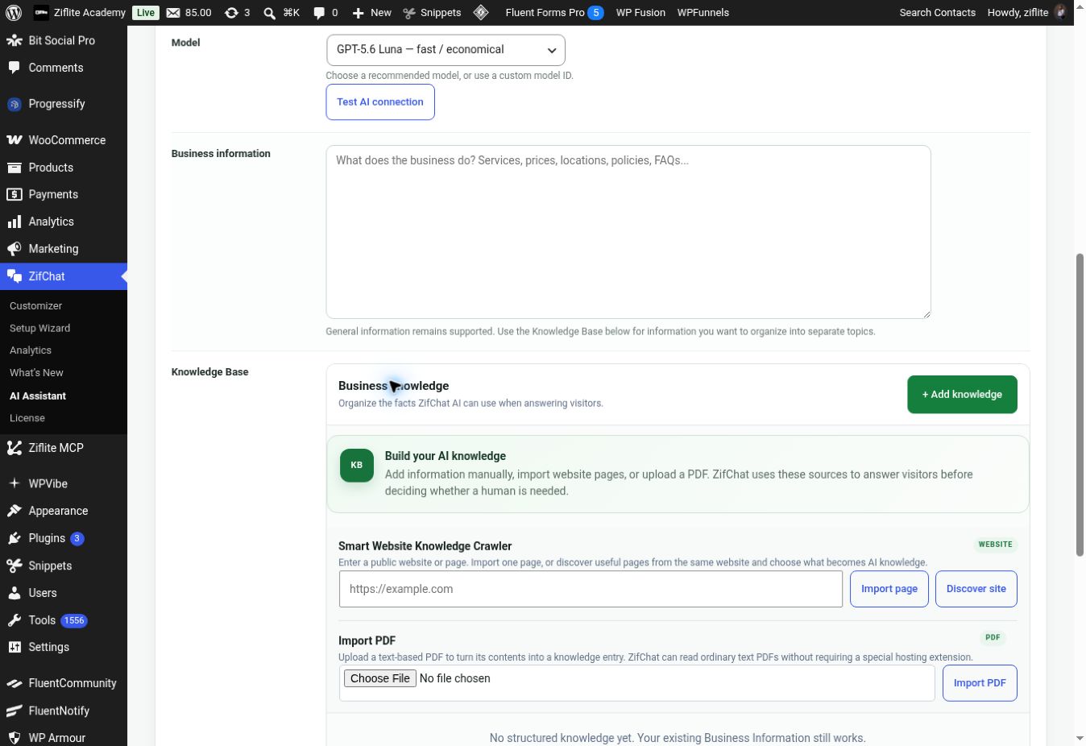Click the Live status badge
This screenshot has height=746, width=1086.
[x=146, y=12]
